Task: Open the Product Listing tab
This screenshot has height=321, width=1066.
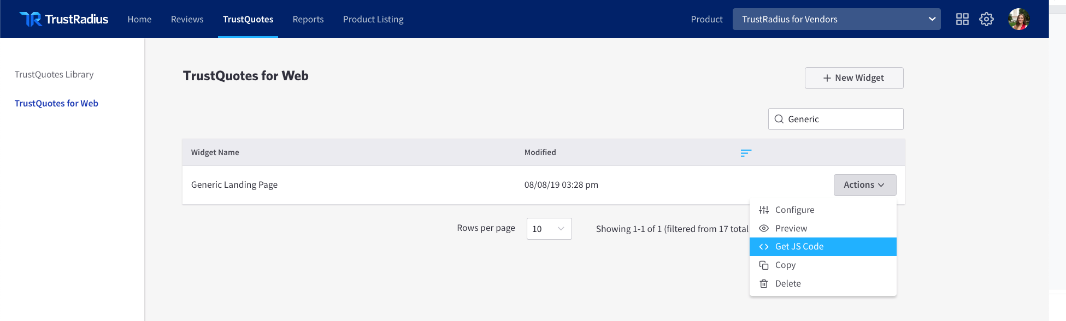Action: [x=373, y=19]
